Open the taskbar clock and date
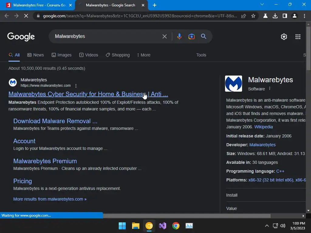Image resolution: width=311 pixels, height=233 pixels. [298, 226]
